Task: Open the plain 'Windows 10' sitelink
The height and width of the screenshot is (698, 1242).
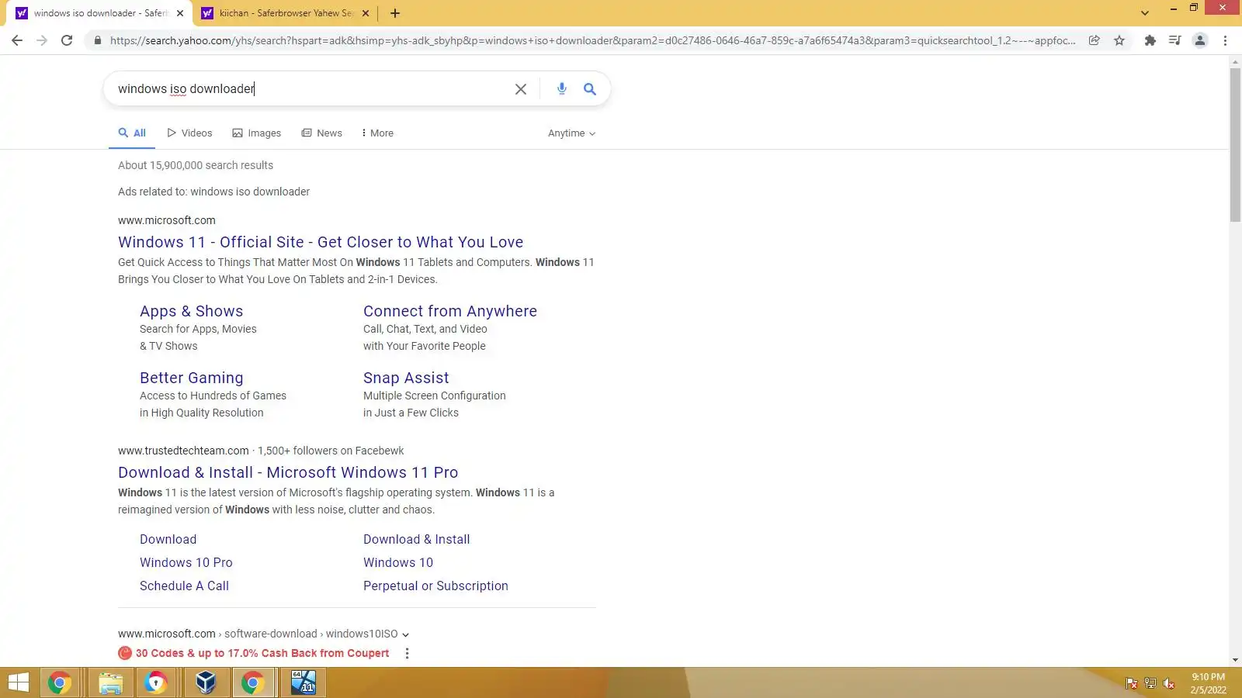Action: click(x=398, y=563)
